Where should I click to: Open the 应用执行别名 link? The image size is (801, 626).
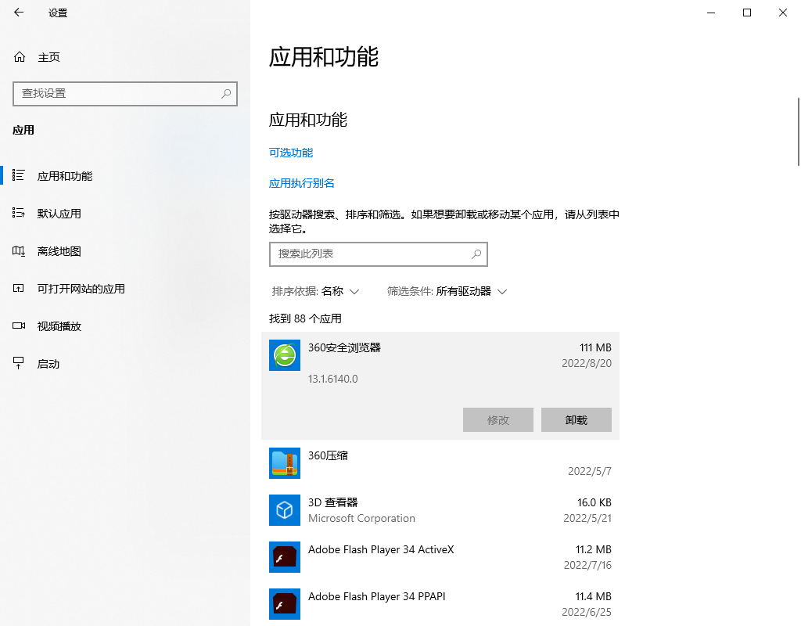click(302, 183)
